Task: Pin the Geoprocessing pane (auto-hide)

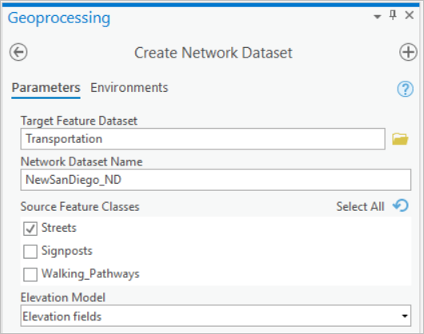Action: (393, 15)
